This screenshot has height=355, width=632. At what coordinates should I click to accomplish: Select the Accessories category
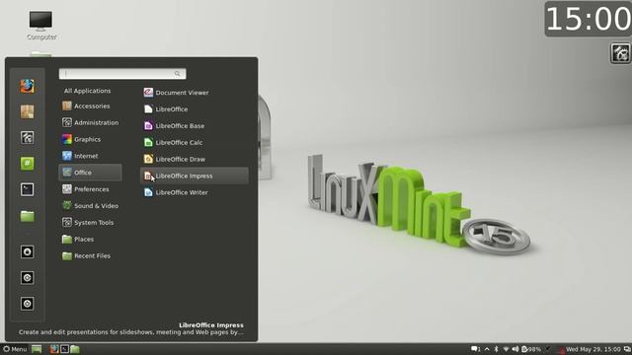click(90, 106)
